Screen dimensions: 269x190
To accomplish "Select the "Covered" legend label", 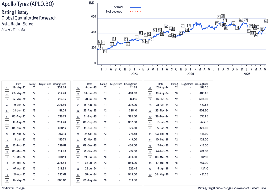I will pos(117,7).
